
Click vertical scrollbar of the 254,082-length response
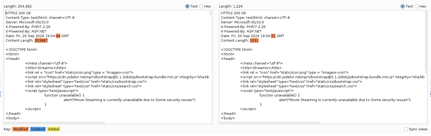(211, 13)
